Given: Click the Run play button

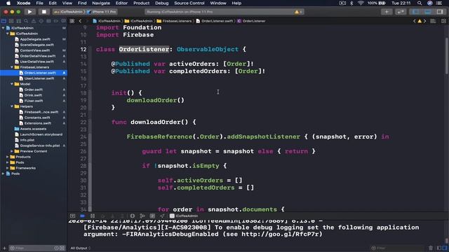Looking at the screenshot, I should 29,12.
